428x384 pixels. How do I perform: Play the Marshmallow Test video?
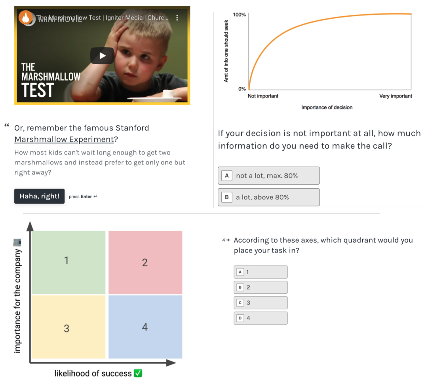click(102, 55)
